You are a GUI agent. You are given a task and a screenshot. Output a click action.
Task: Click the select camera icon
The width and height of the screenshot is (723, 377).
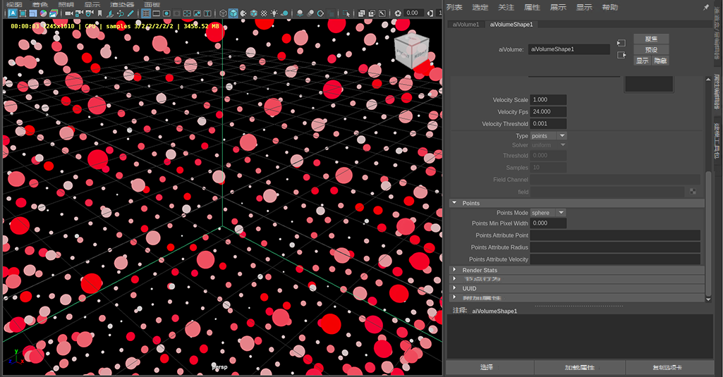(x=68, y=13)
